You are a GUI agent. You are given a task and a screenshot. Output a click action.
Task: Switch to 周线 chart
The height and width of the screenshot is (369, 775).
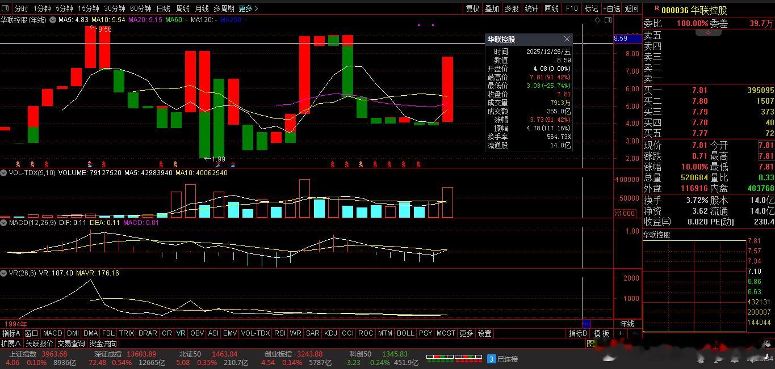coord(183,9)
